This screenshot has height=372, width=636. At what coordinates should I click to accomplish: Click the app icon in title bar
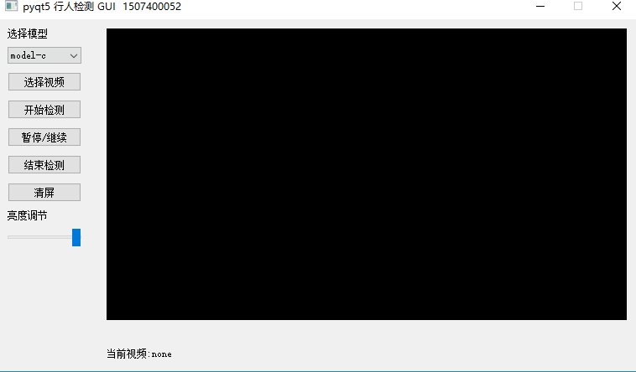click(x=11, y=6)
